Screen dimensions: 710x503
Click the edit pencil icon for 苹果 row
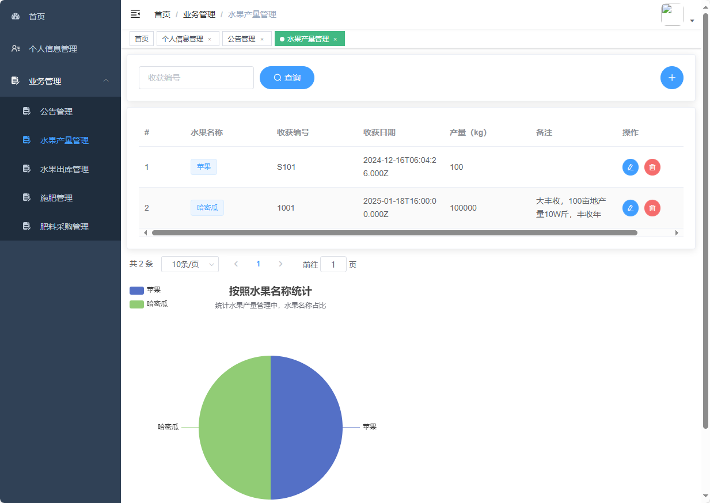coord(631,167)
